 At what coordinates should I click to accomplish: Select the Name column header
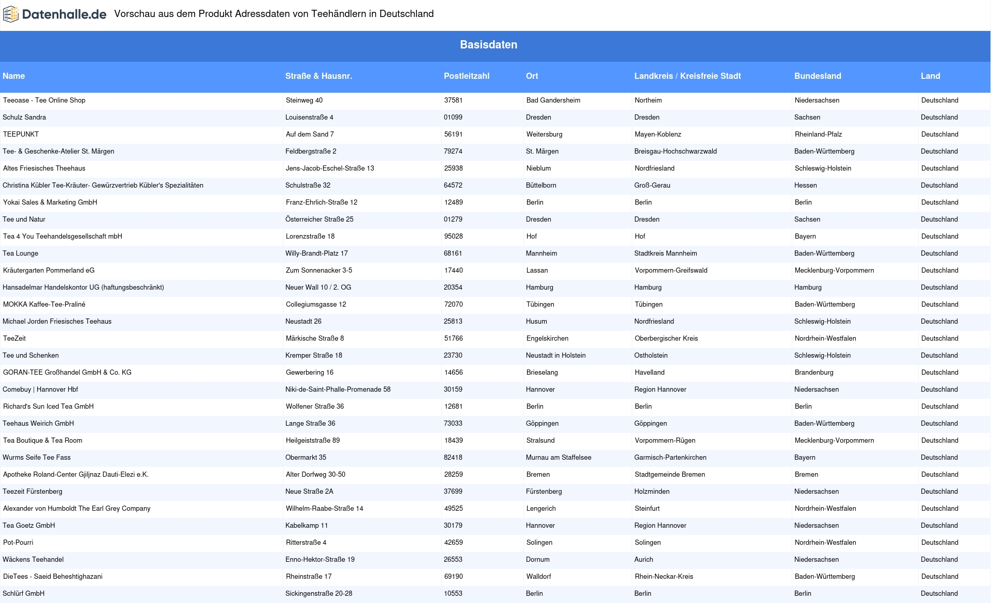[13, 76]
